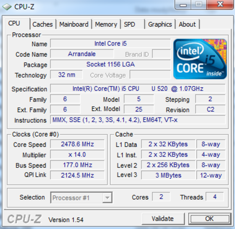235x229 pixels.
Task: Click the Level 2 size 2 x 256 KBytes
Action: [x=168, y=165]
